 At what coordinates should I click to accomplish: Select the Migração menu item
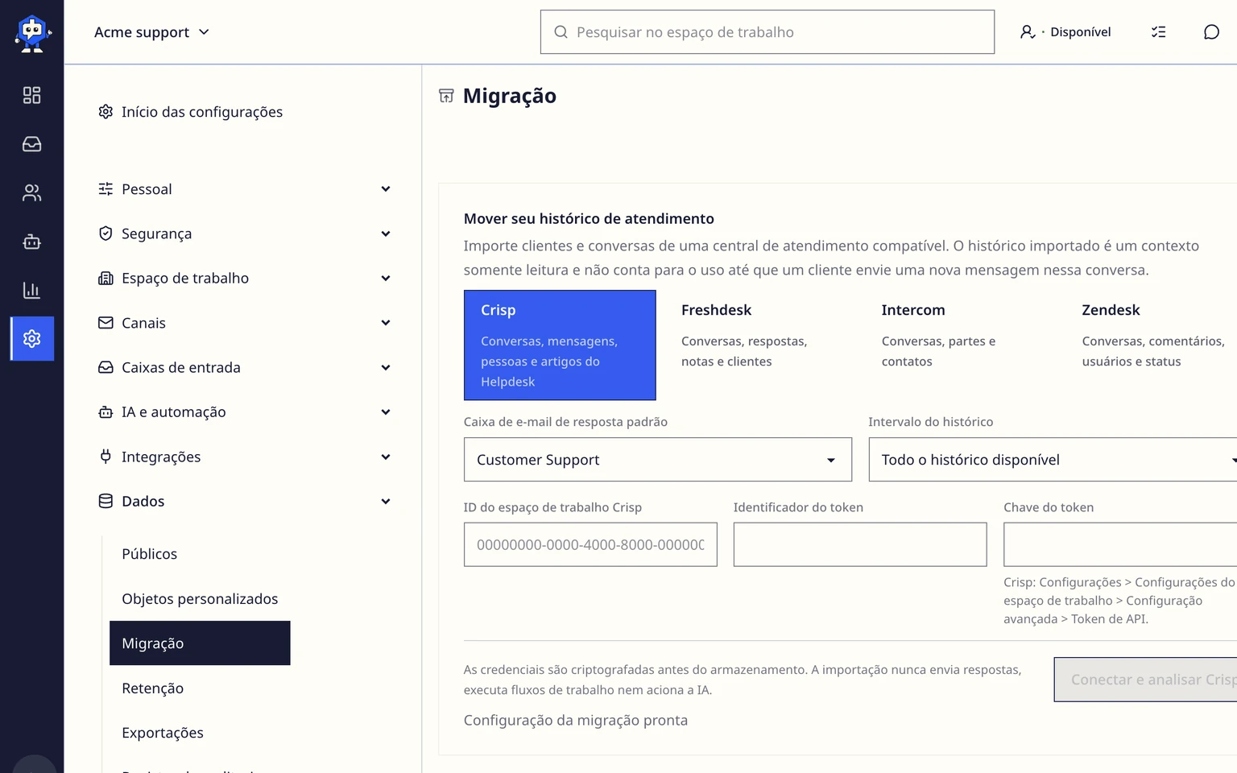(200, 643)
